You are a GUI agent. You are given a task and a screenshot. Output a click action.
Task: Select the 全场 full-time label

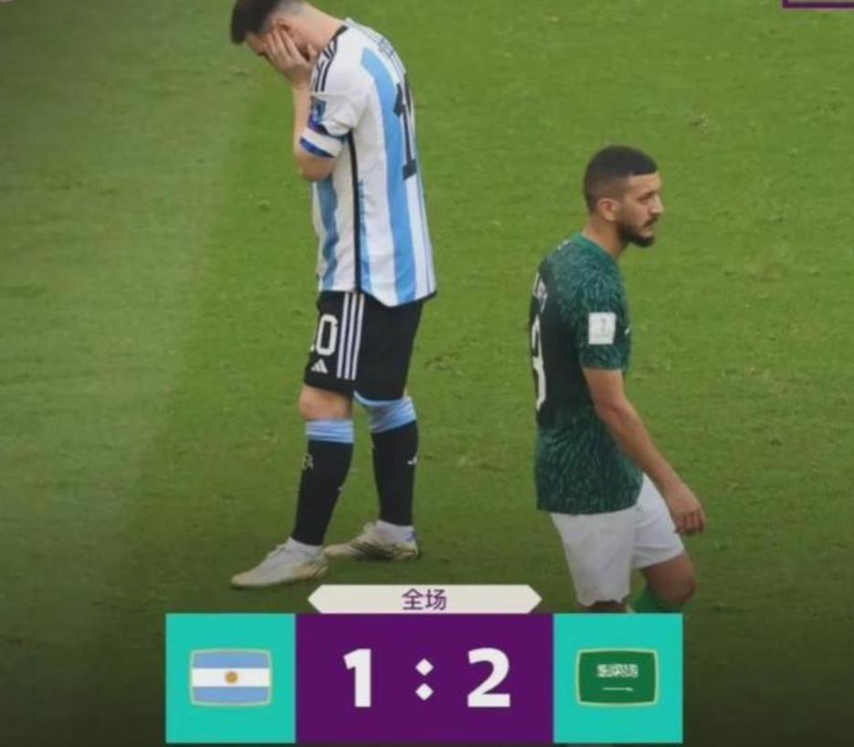[425, 599]
